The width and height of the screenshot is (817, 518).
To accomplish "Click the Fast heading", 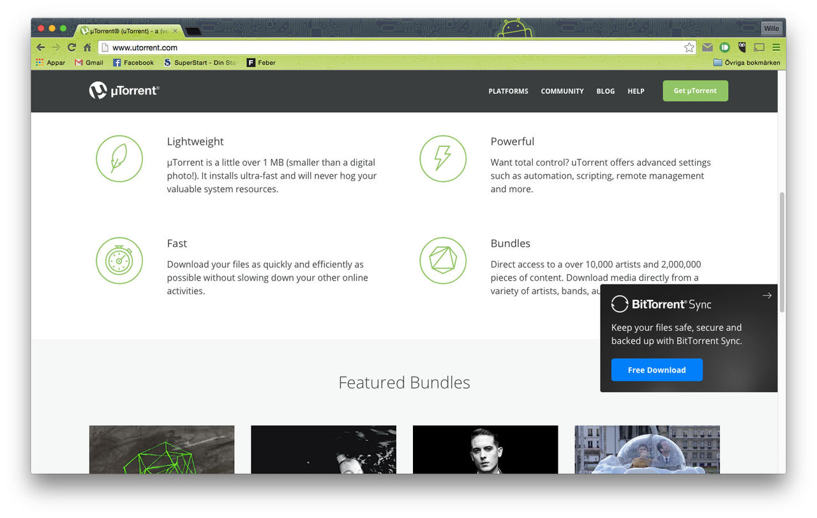I will tap(177, 244).
